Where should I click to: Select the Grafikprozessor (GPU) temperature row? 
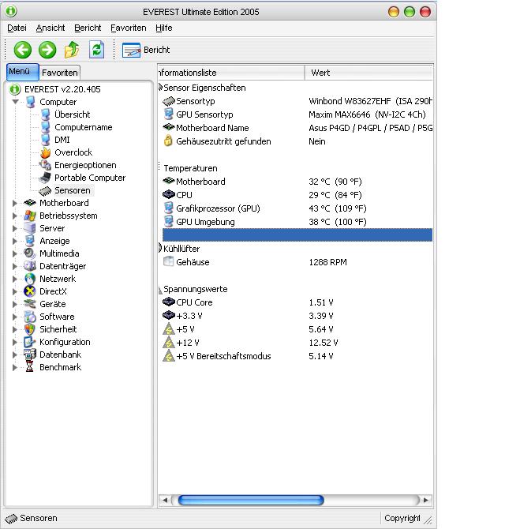point(297,208)
